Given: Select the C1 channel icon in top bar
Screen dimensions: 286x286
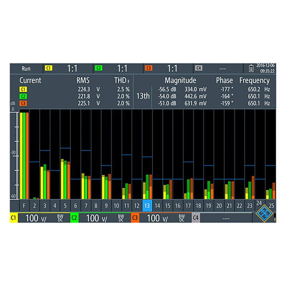Looking at the screenshot, I should pos(49,68).
